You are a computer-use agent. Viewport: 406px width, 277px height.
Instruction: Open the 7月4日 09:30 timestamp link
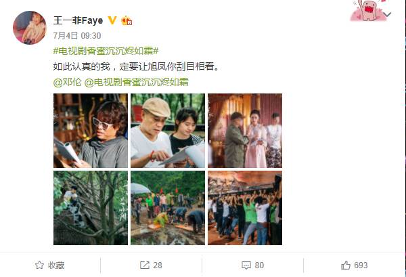[77, 35]
